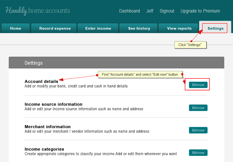Open the Enter income tab
233x162 pixels.
tap(98, 28)
